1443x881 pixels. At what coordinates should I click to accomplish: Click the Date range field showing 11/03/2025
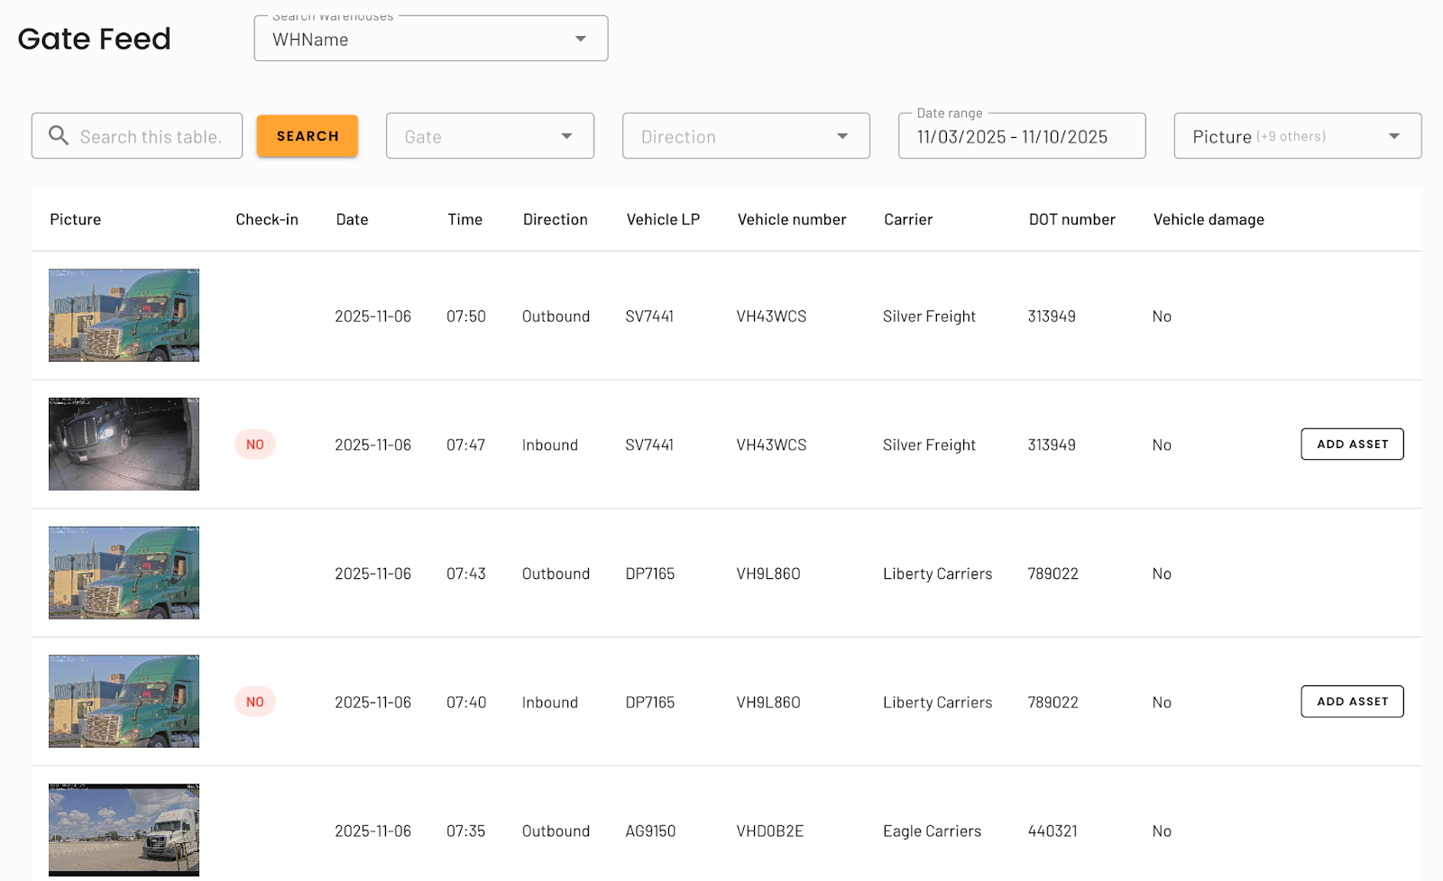[1021, 136]
